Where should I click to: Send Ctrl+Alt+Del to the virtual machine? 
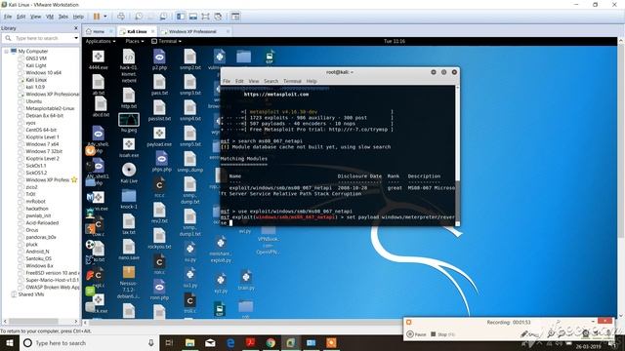point(121,17)
